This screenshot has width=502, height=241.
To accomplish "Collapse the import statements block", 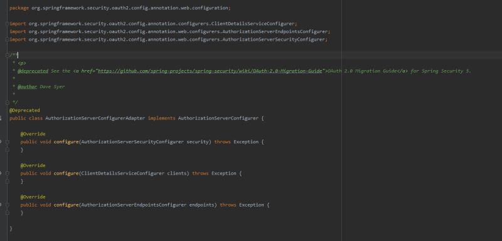I will point(7,24).
